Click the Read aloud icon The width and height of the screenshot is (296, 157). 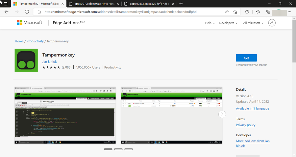(227, 12)
